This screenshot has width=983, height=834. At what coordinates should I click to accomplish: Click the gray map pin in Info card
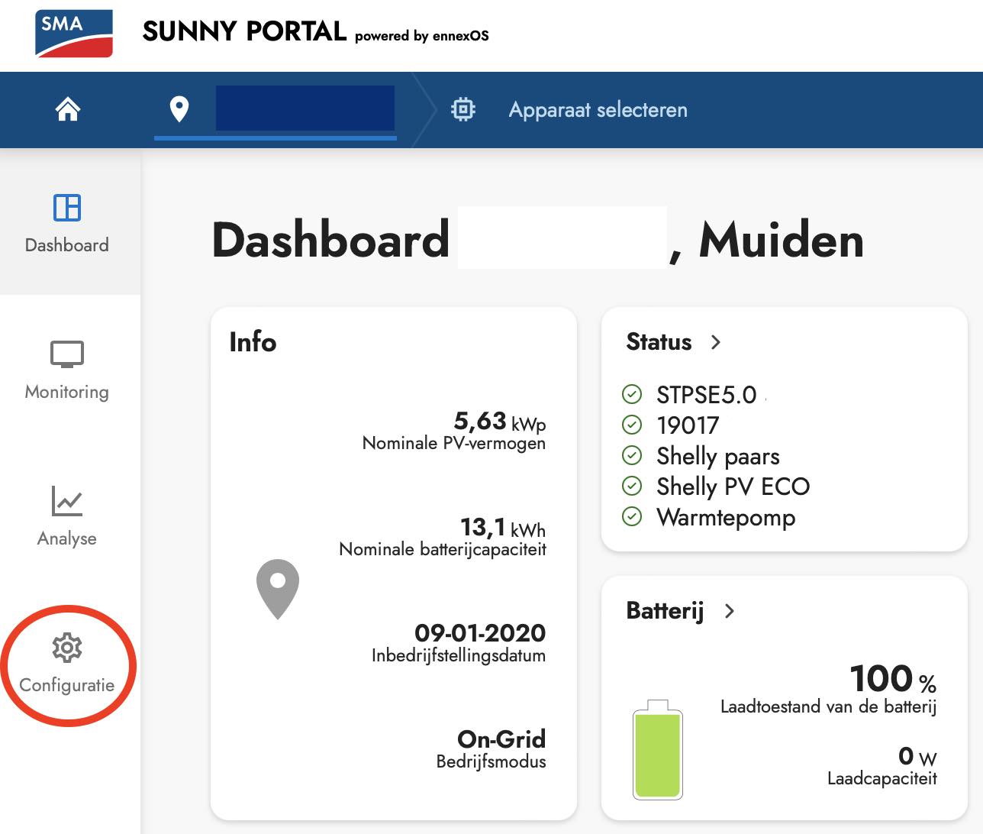[278, 589]
